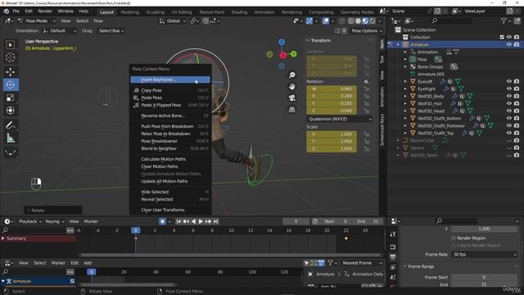
Task: Open the Frame Rate 30 fps dropdown
Action: coord(484,255)
